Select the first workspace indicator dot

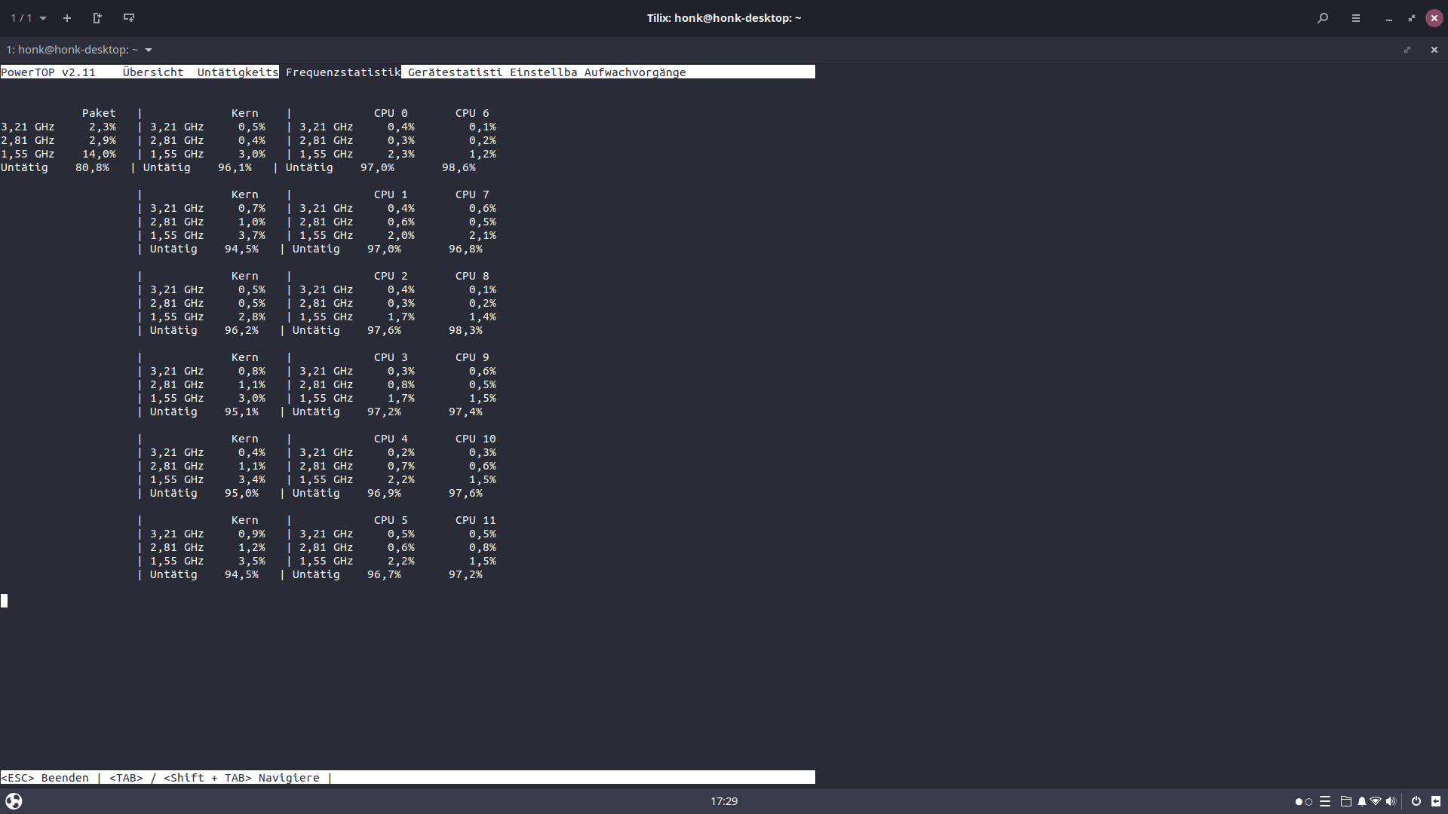1299,802
